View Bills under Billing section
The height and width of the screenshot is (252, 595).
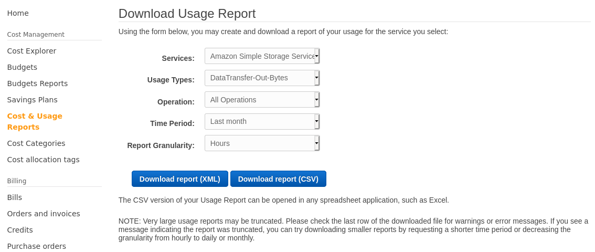(14, 197)
